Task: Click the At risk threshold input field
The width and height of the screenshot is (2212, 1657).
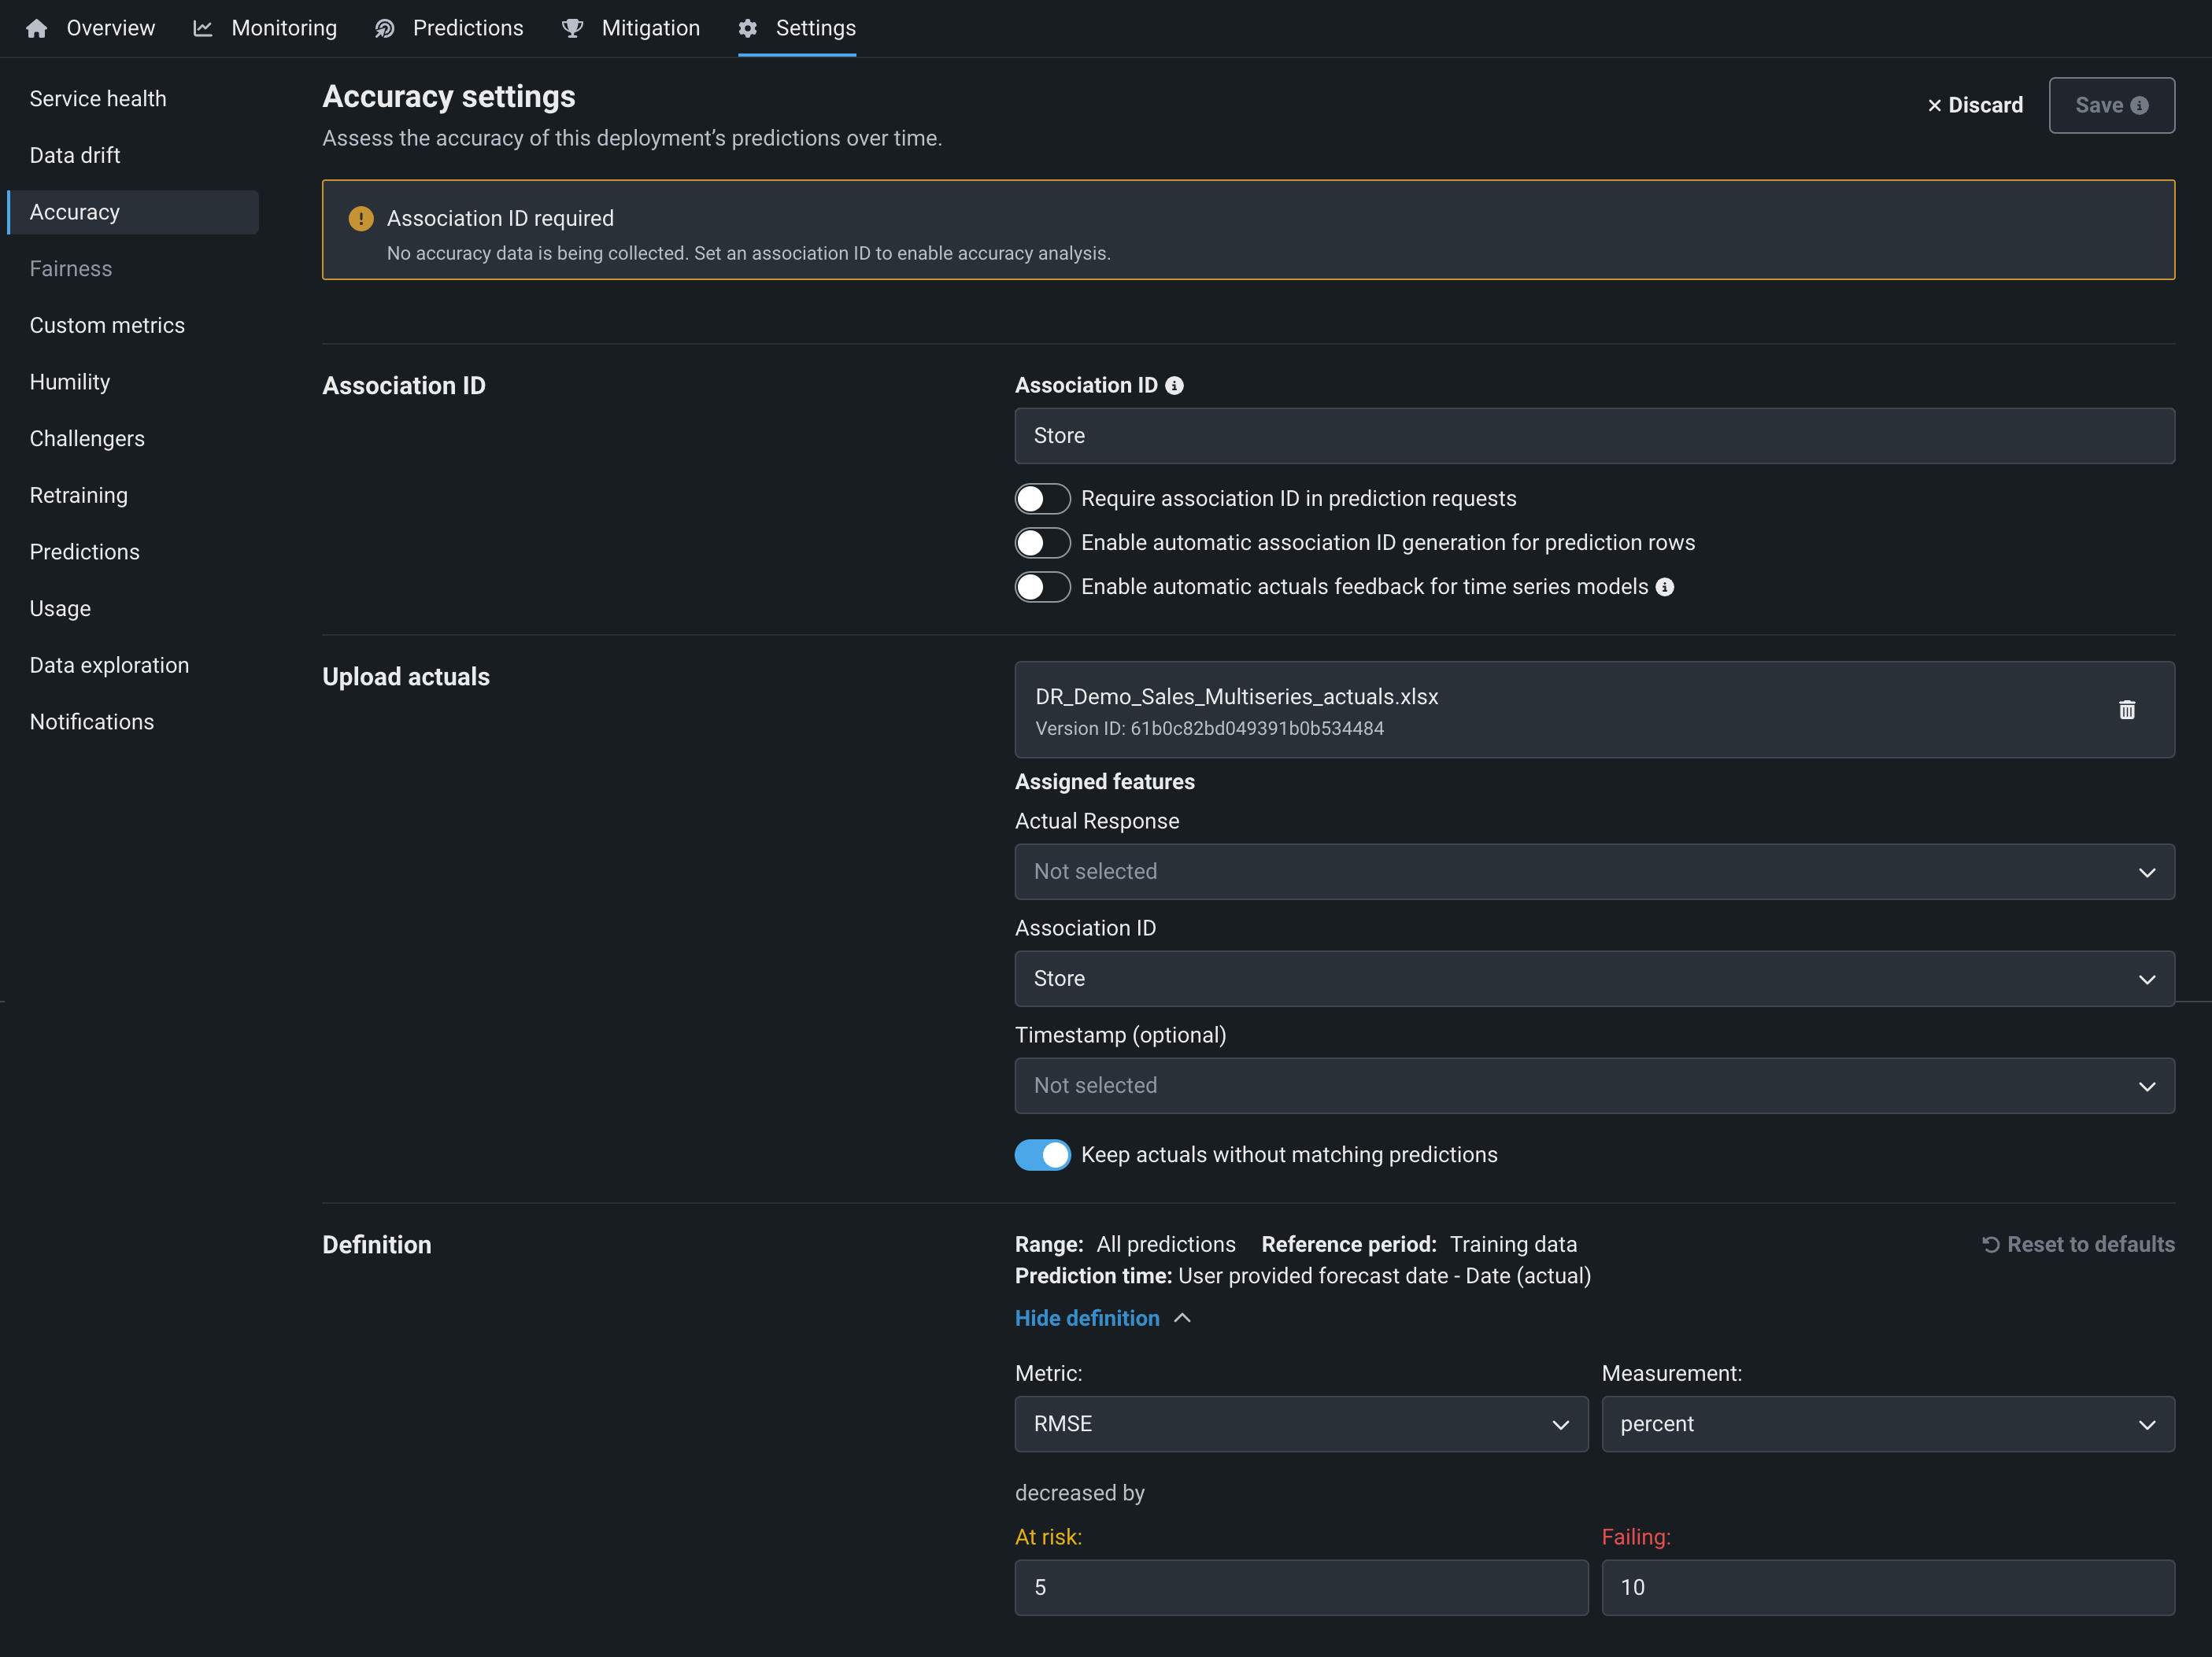Action: [1300, 1588]
